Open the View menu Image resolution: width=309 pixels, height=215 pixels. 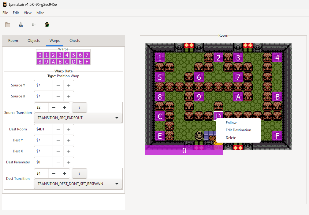coord(28,13)
